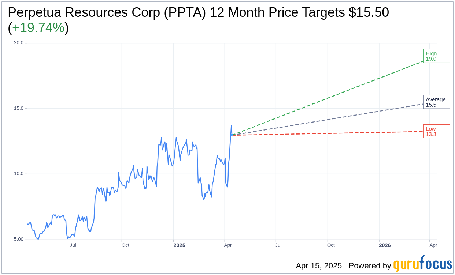Image resolution: width=455 pixels, height=275 pixels.
Task: Click the red dashed low projection line
Action: [328, 133]
